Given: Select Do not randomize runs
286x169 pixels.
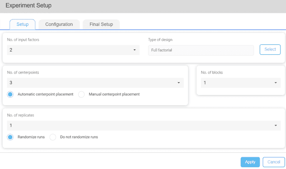Looking at the screenshot, I should point(52,137).
